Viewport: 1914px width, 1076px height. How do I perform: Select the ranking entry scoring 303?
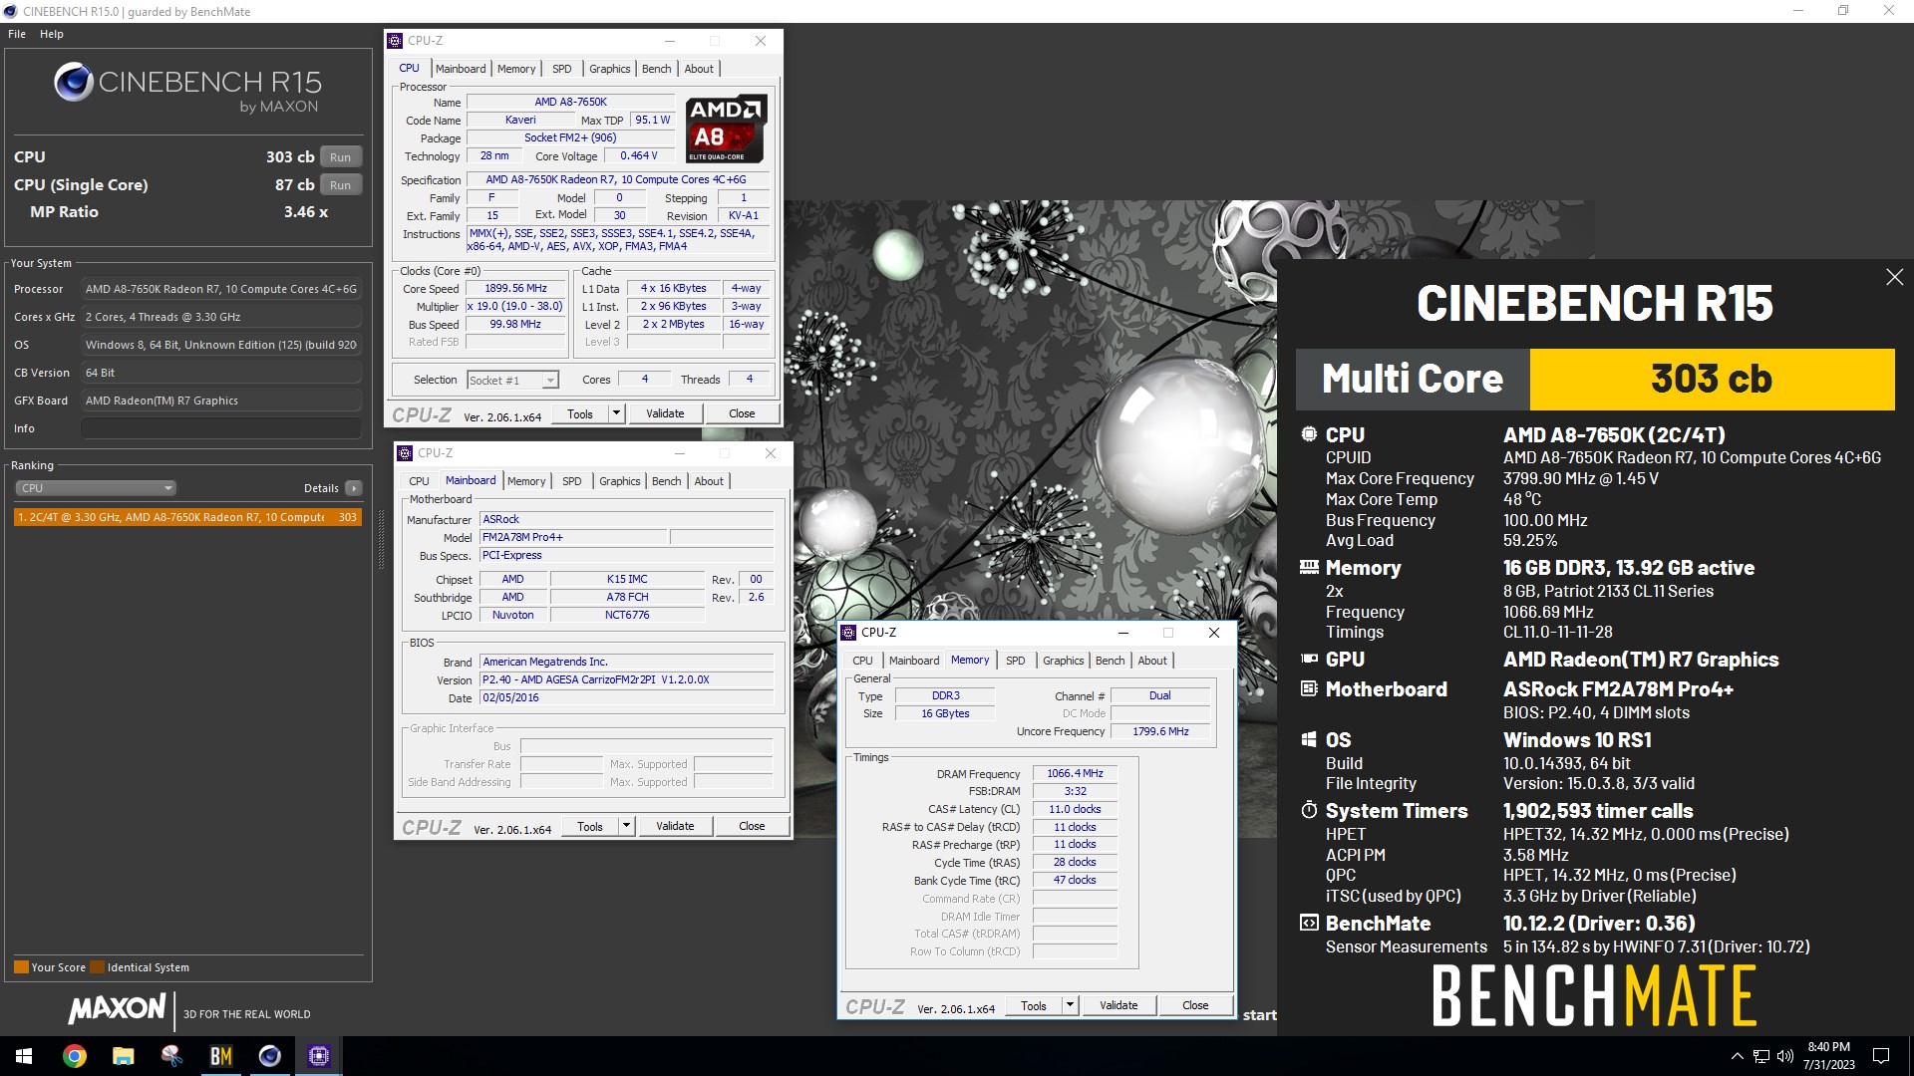click(x=187, y=517)
